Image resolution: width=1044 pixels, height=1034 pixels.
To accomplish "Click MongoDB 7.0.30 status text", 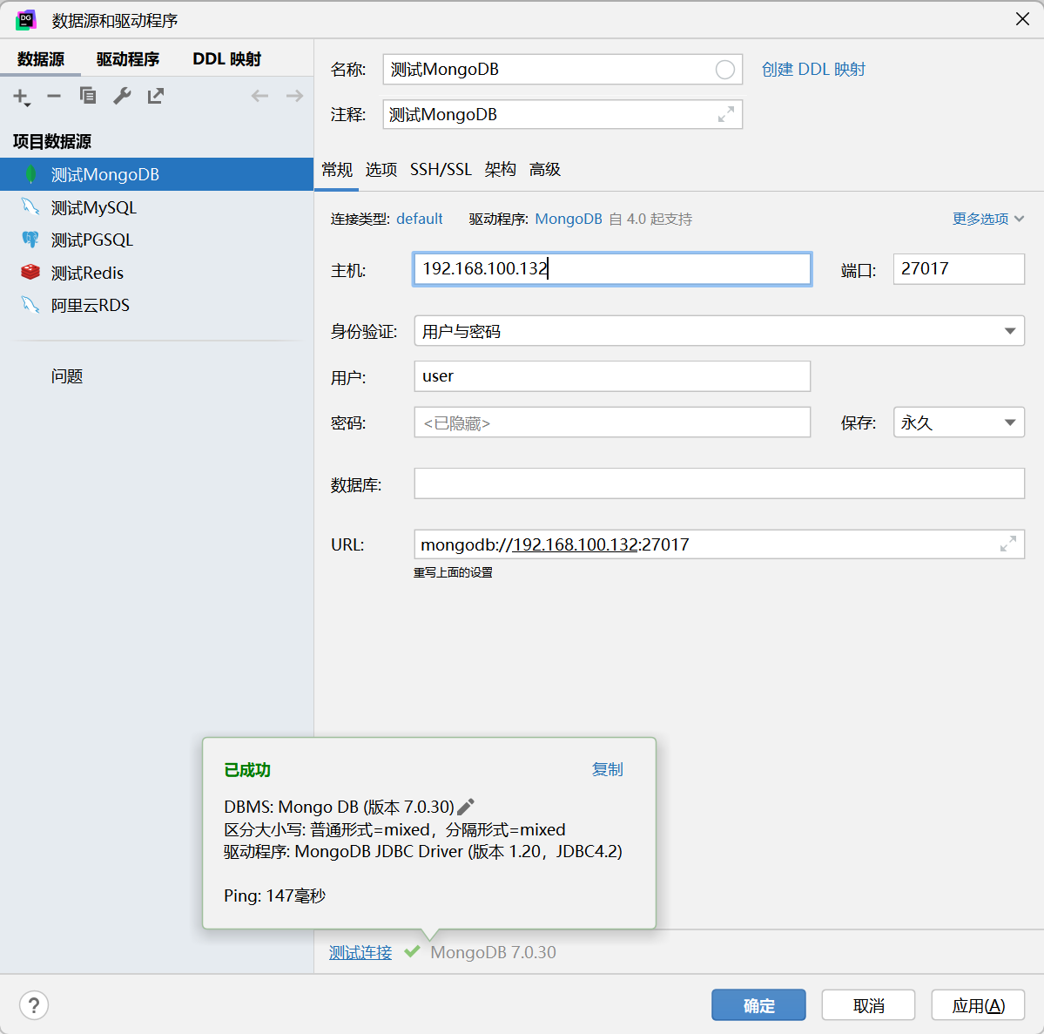I will click(494, 952).
